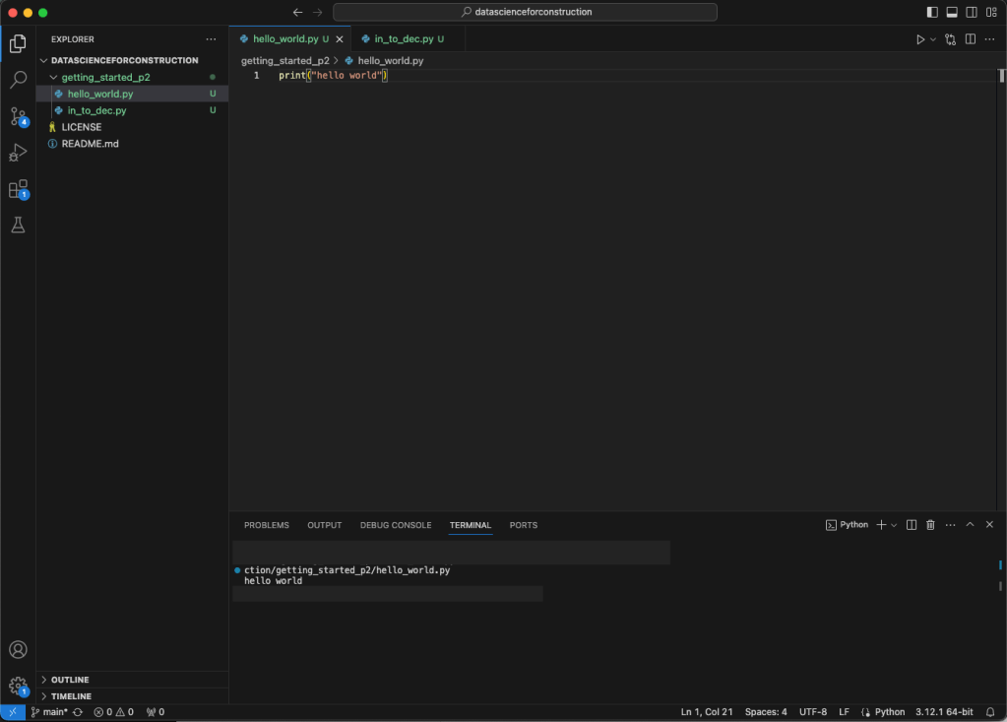This screenshot has height=722, width=1007.
Task: Open the Testing flask icon
Action: (18, 226)
